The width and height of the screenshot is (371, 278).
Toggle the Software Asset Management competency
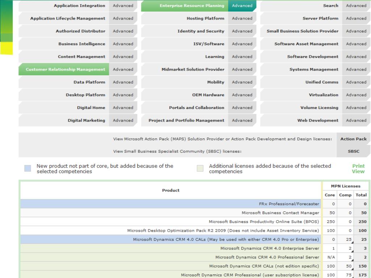click(301, 44)
